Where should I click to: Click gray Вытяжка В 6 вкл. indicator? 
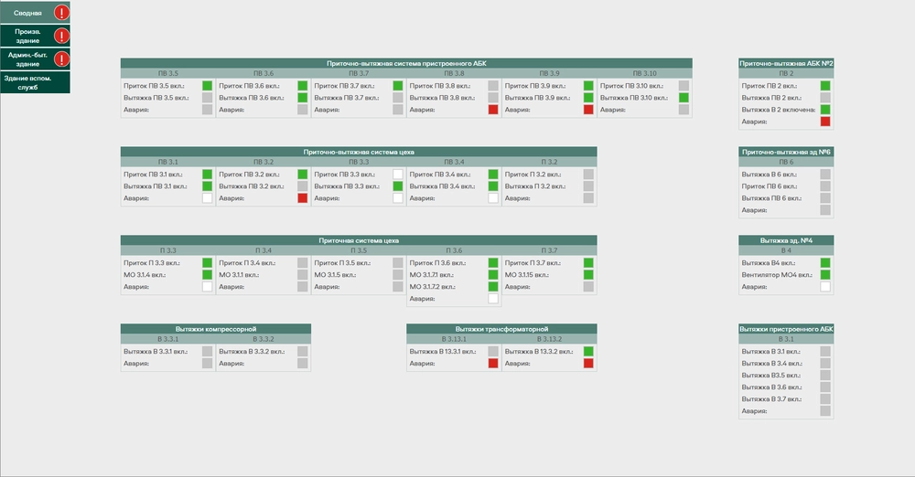pos(825,174)
